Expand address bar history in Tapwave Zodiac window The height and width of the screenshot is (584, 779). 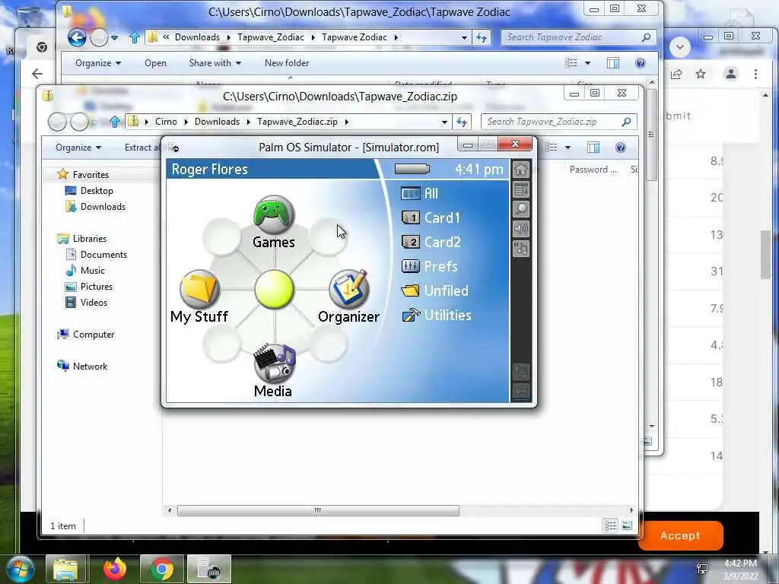[x=464, y=37]
